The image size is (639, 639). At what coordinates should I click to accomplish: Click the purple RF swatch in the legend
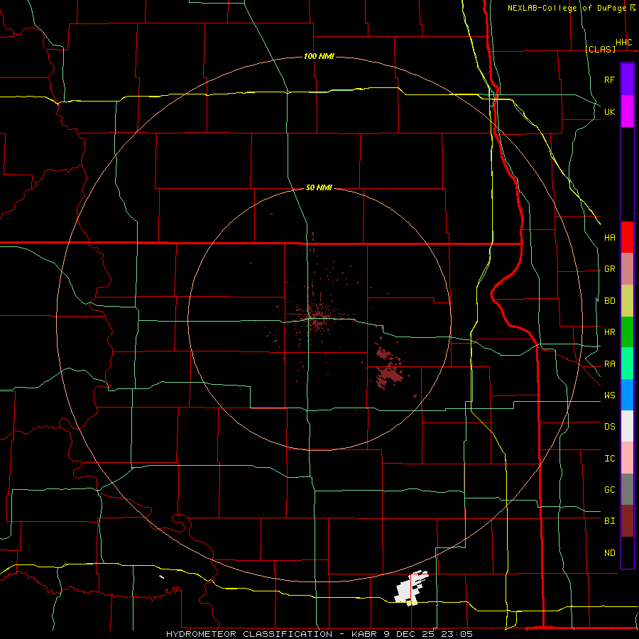pos(627,80)
